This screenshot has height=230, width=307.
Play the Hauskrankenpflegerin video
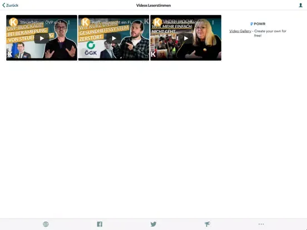tap(186, 38)
